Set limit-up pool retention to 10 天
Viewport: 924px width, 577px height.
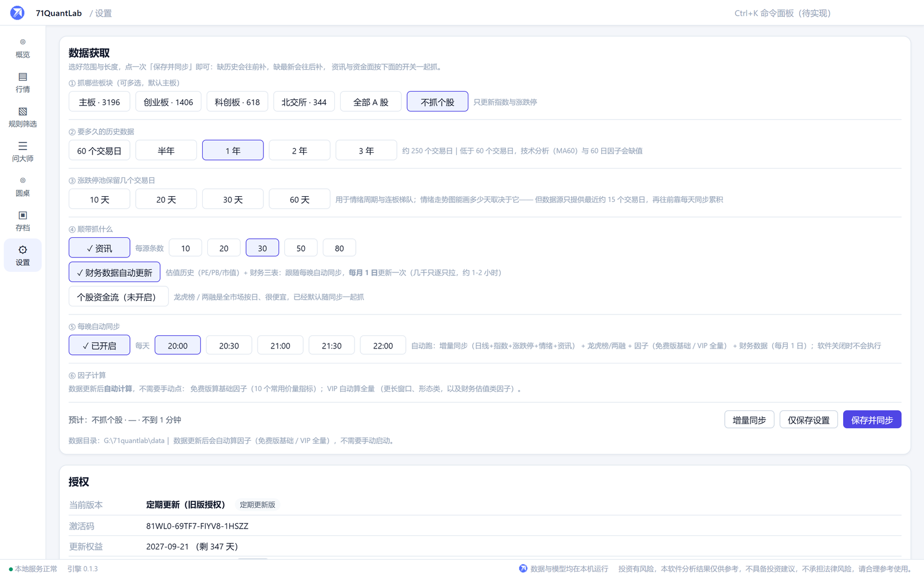coord(99,200)
